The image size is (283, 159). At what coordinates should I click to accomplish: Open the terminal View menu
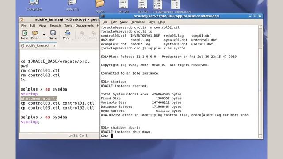[x=124, y=22]
